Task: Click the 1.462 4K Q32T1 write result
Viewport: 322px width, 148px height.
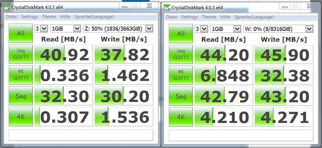Action: pos(124,75)
